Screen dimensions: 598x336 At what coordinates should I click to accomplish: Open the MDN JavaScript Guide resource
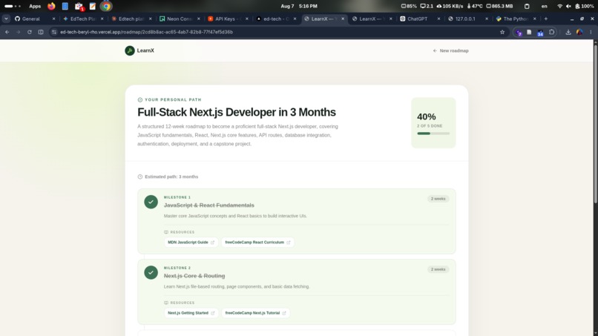click(x=191, y=243)
